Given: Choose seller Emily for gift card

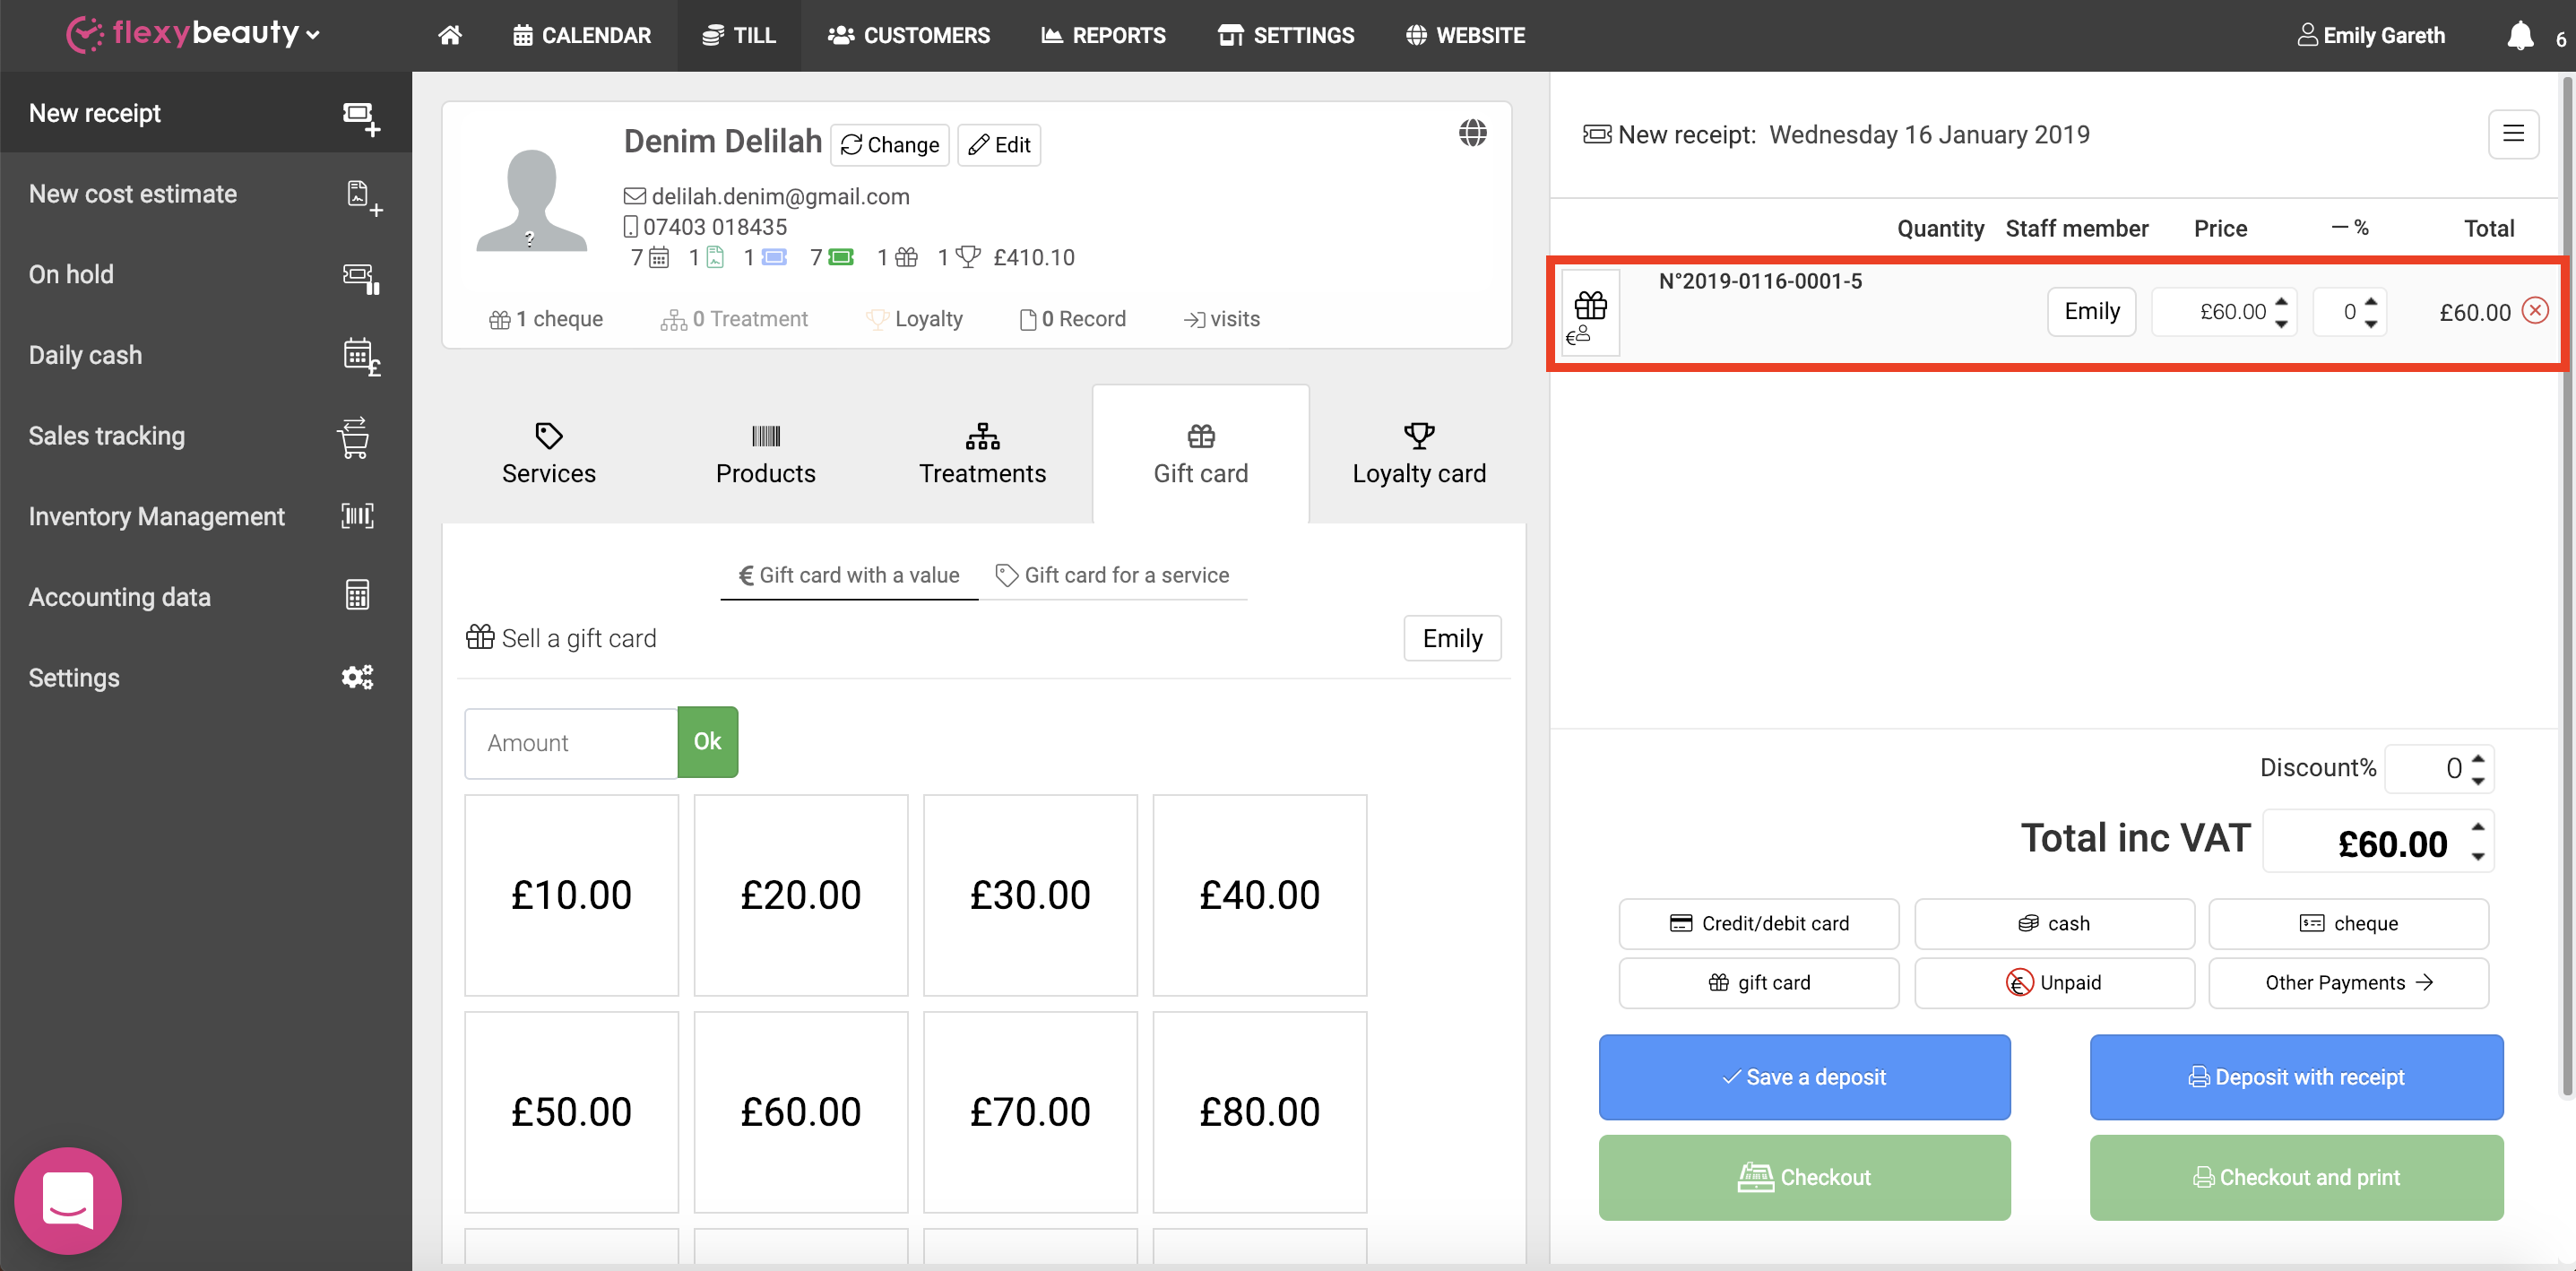Looking at the screenshot, I should click(x=1452, y=638).
